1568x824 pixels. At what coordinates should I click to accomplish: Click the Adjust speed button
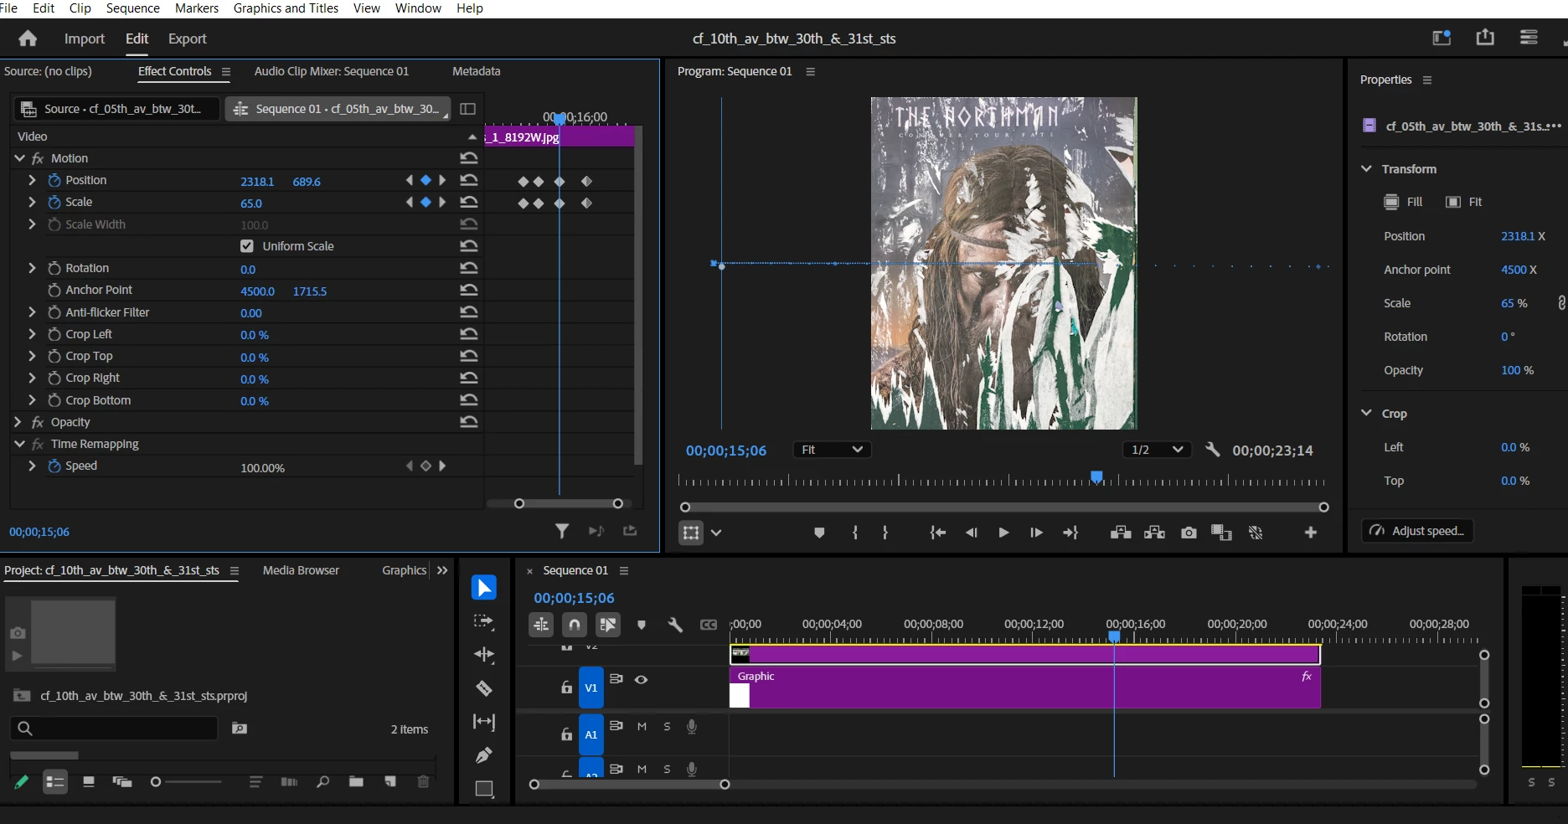click(x=1417, y=531)
